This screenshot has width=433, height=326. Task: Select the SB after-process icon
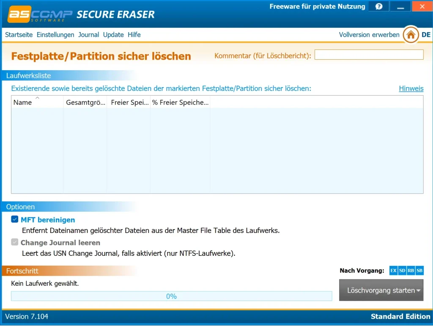(x=419, y=271)
